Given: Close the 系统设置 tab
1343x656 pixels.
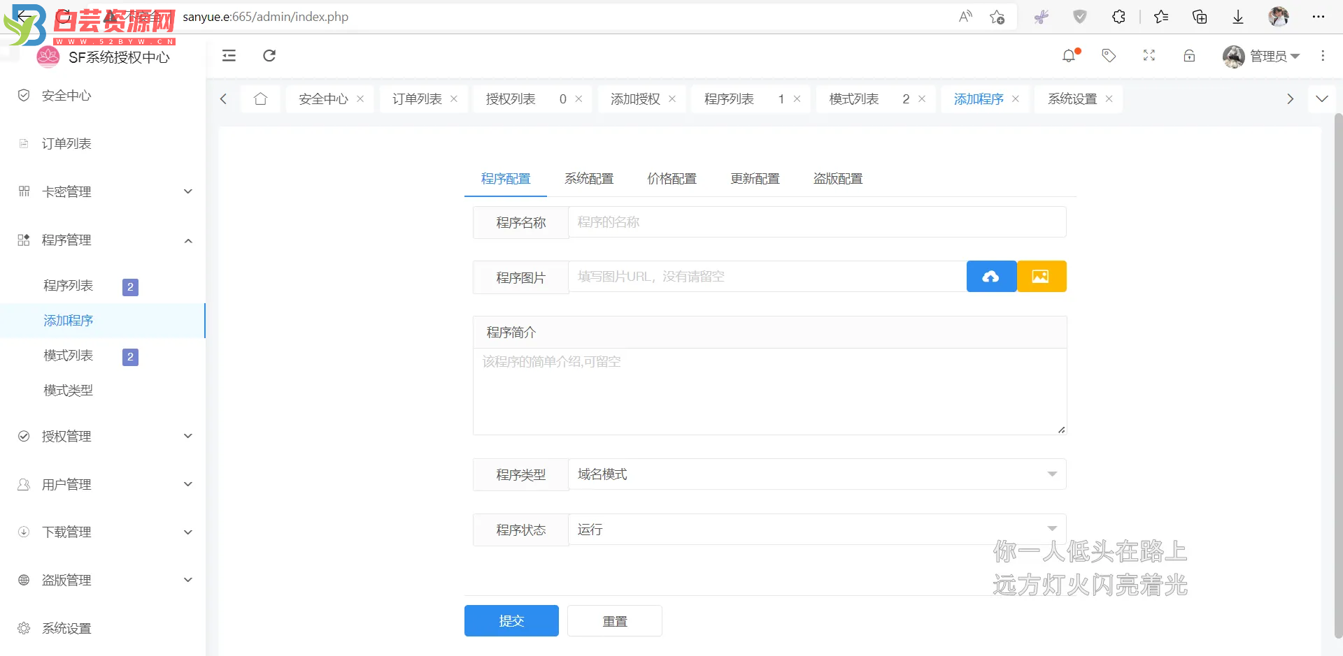Looking at the screenshot, I should [1109, 99].
